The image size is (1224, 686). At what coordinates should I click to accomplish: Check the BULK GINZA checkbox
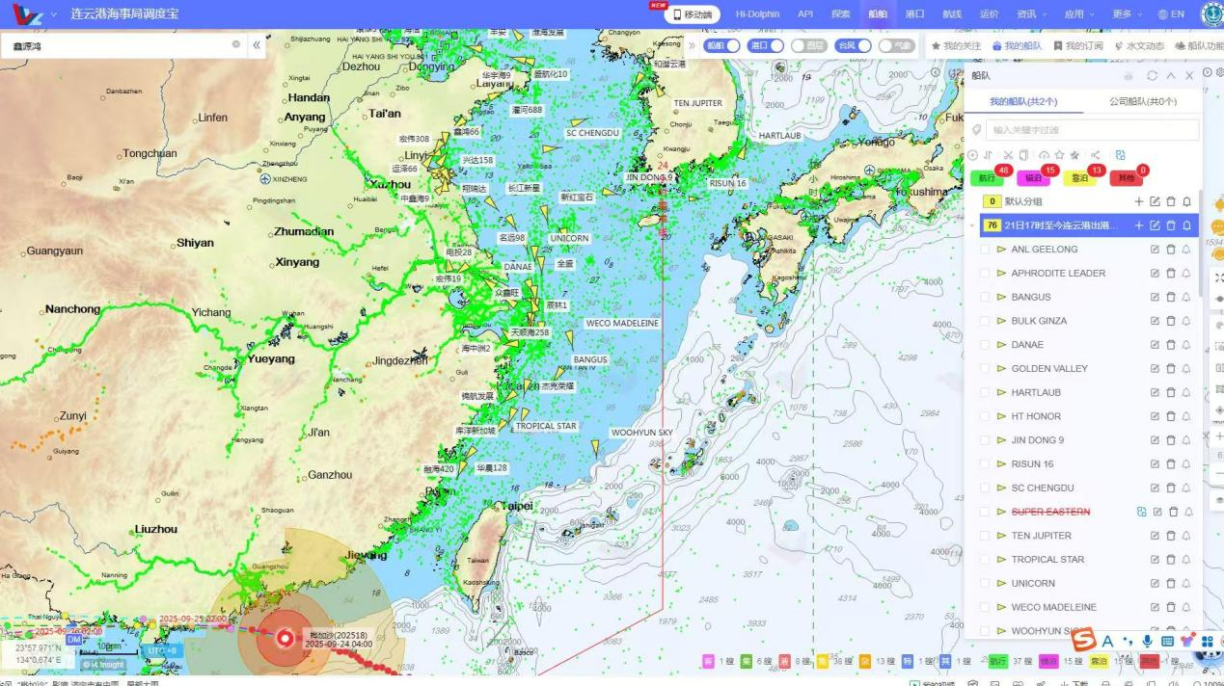[985, 321]
